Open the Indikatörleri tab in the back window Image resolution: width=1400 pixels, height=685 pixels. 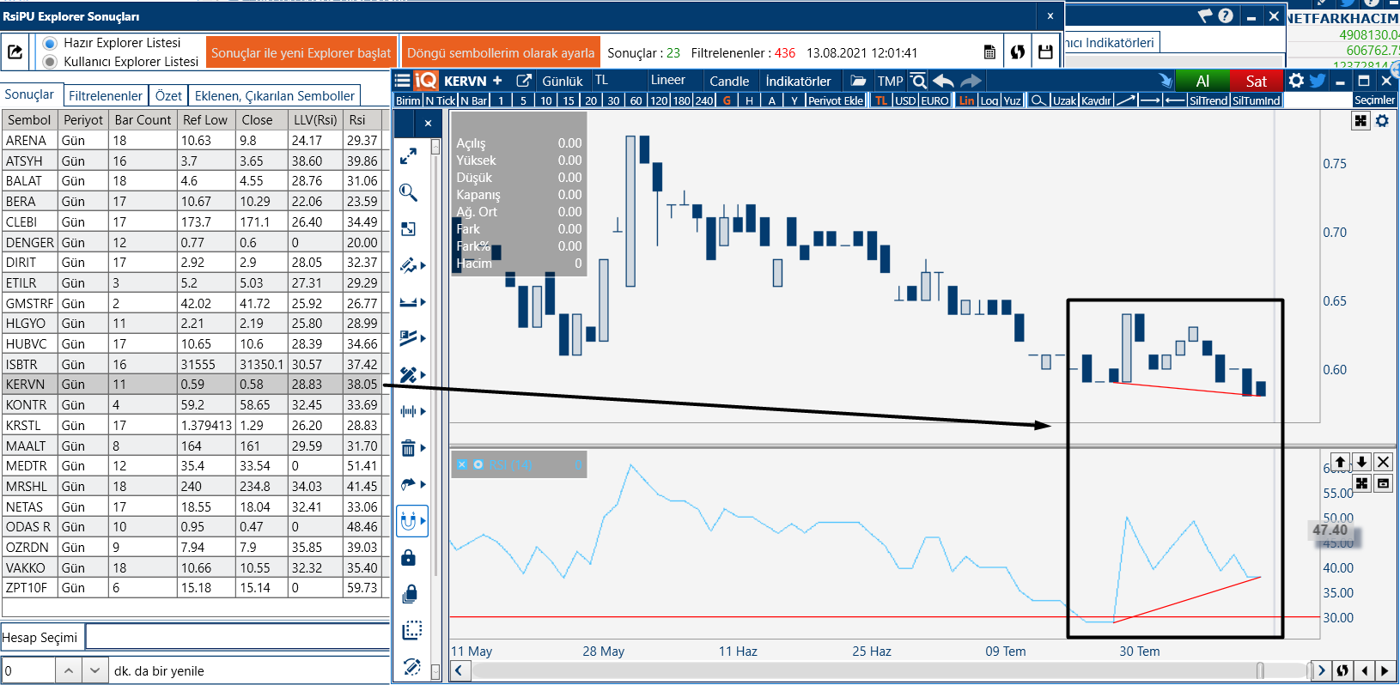point(1112,42)
